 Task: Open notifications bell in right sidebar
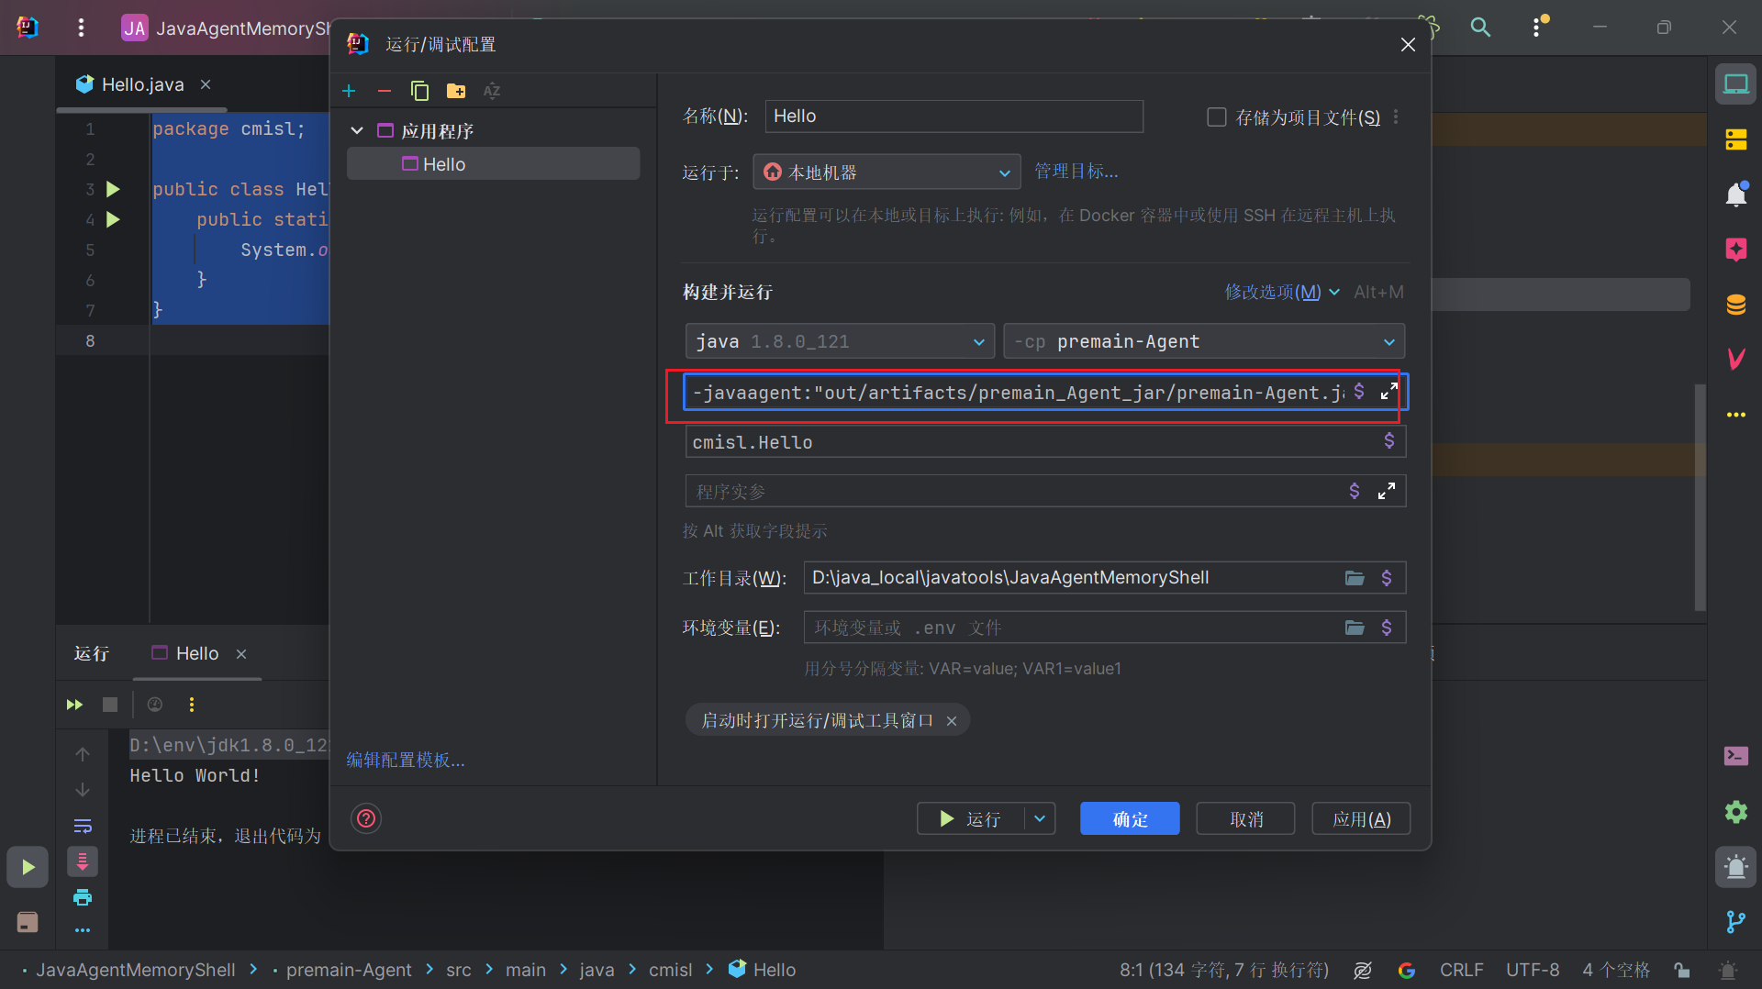click(x=1736, y=194)
